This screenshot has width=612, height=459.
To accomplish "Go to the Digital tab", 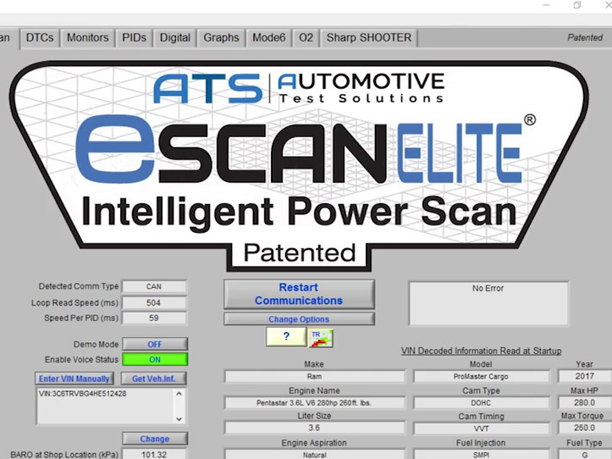I will [175, 38].
